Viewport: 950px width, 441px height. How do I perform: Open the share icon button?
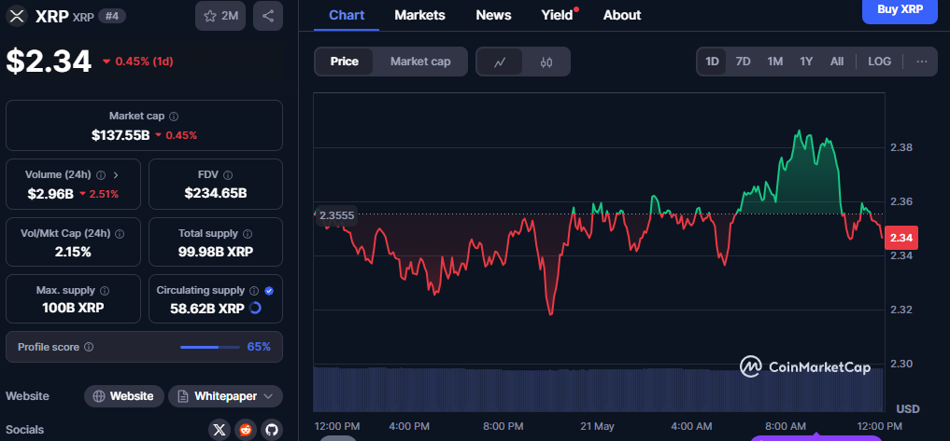268,17
